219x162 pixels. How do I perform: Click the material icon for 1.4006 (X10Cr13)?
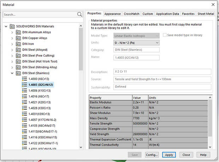pos(24,91)
